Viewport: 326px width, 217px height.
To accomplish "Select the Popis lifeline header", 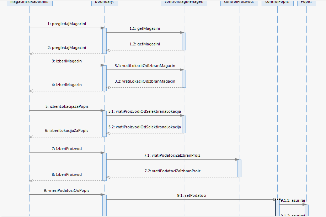I will (306, 3).
